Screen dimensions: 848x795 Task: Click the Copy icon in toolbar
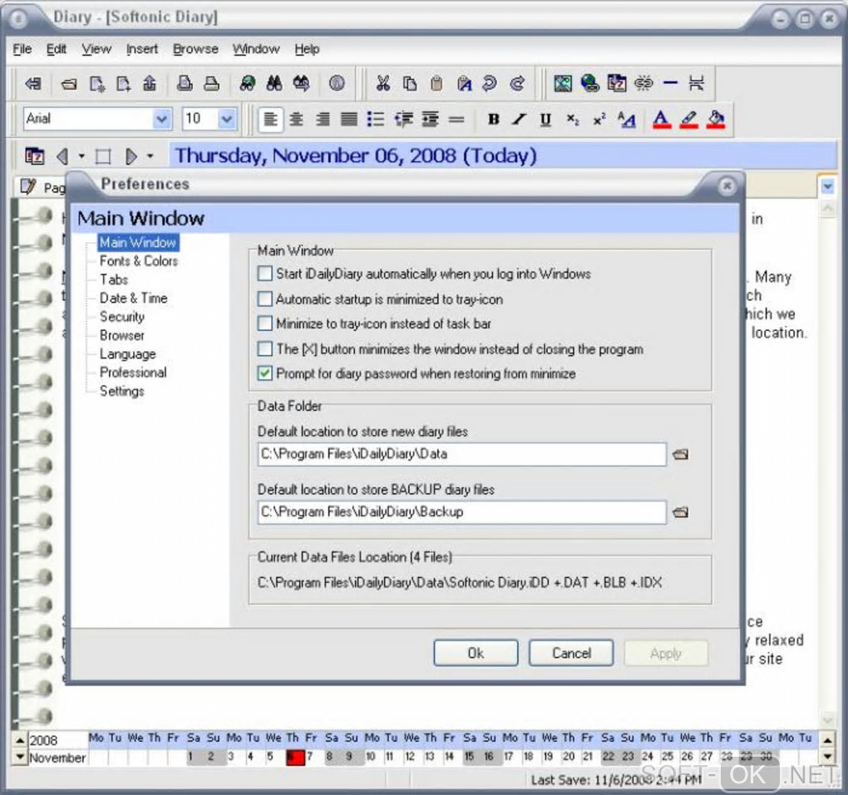(x=410, y=83)
